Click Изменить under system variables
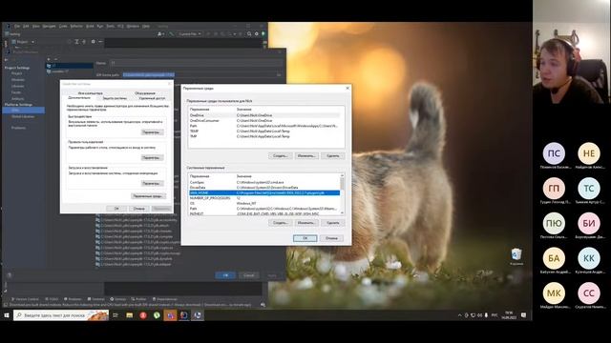611x343 pixels. (x=306, y=223)
